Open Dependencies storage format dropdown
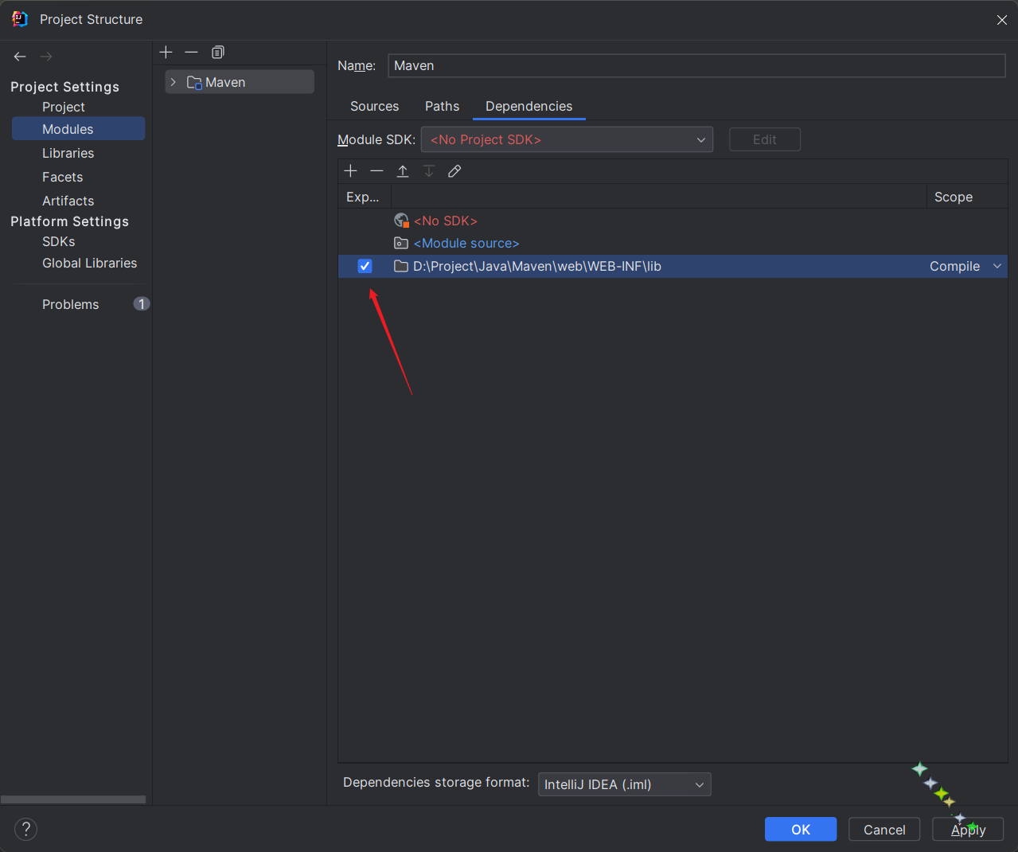 (624, 784)
